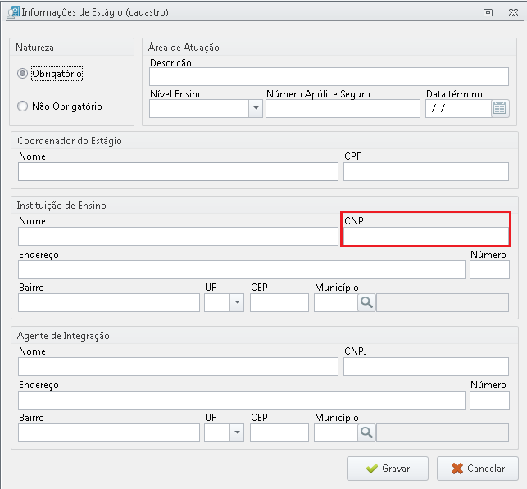Open the Data término calendar picker

tap(500, 108)
